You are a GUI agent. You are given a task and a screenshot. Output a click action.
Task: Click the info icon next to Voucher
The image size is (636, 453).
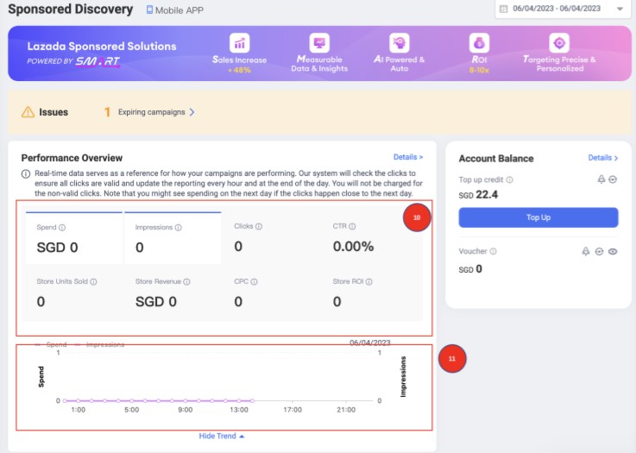point(492,251)
